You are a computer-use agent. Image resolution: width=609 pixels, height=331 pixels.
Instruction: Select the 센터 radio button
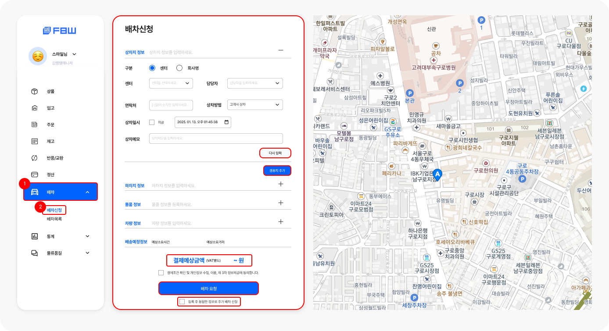(x=152, y=68)
